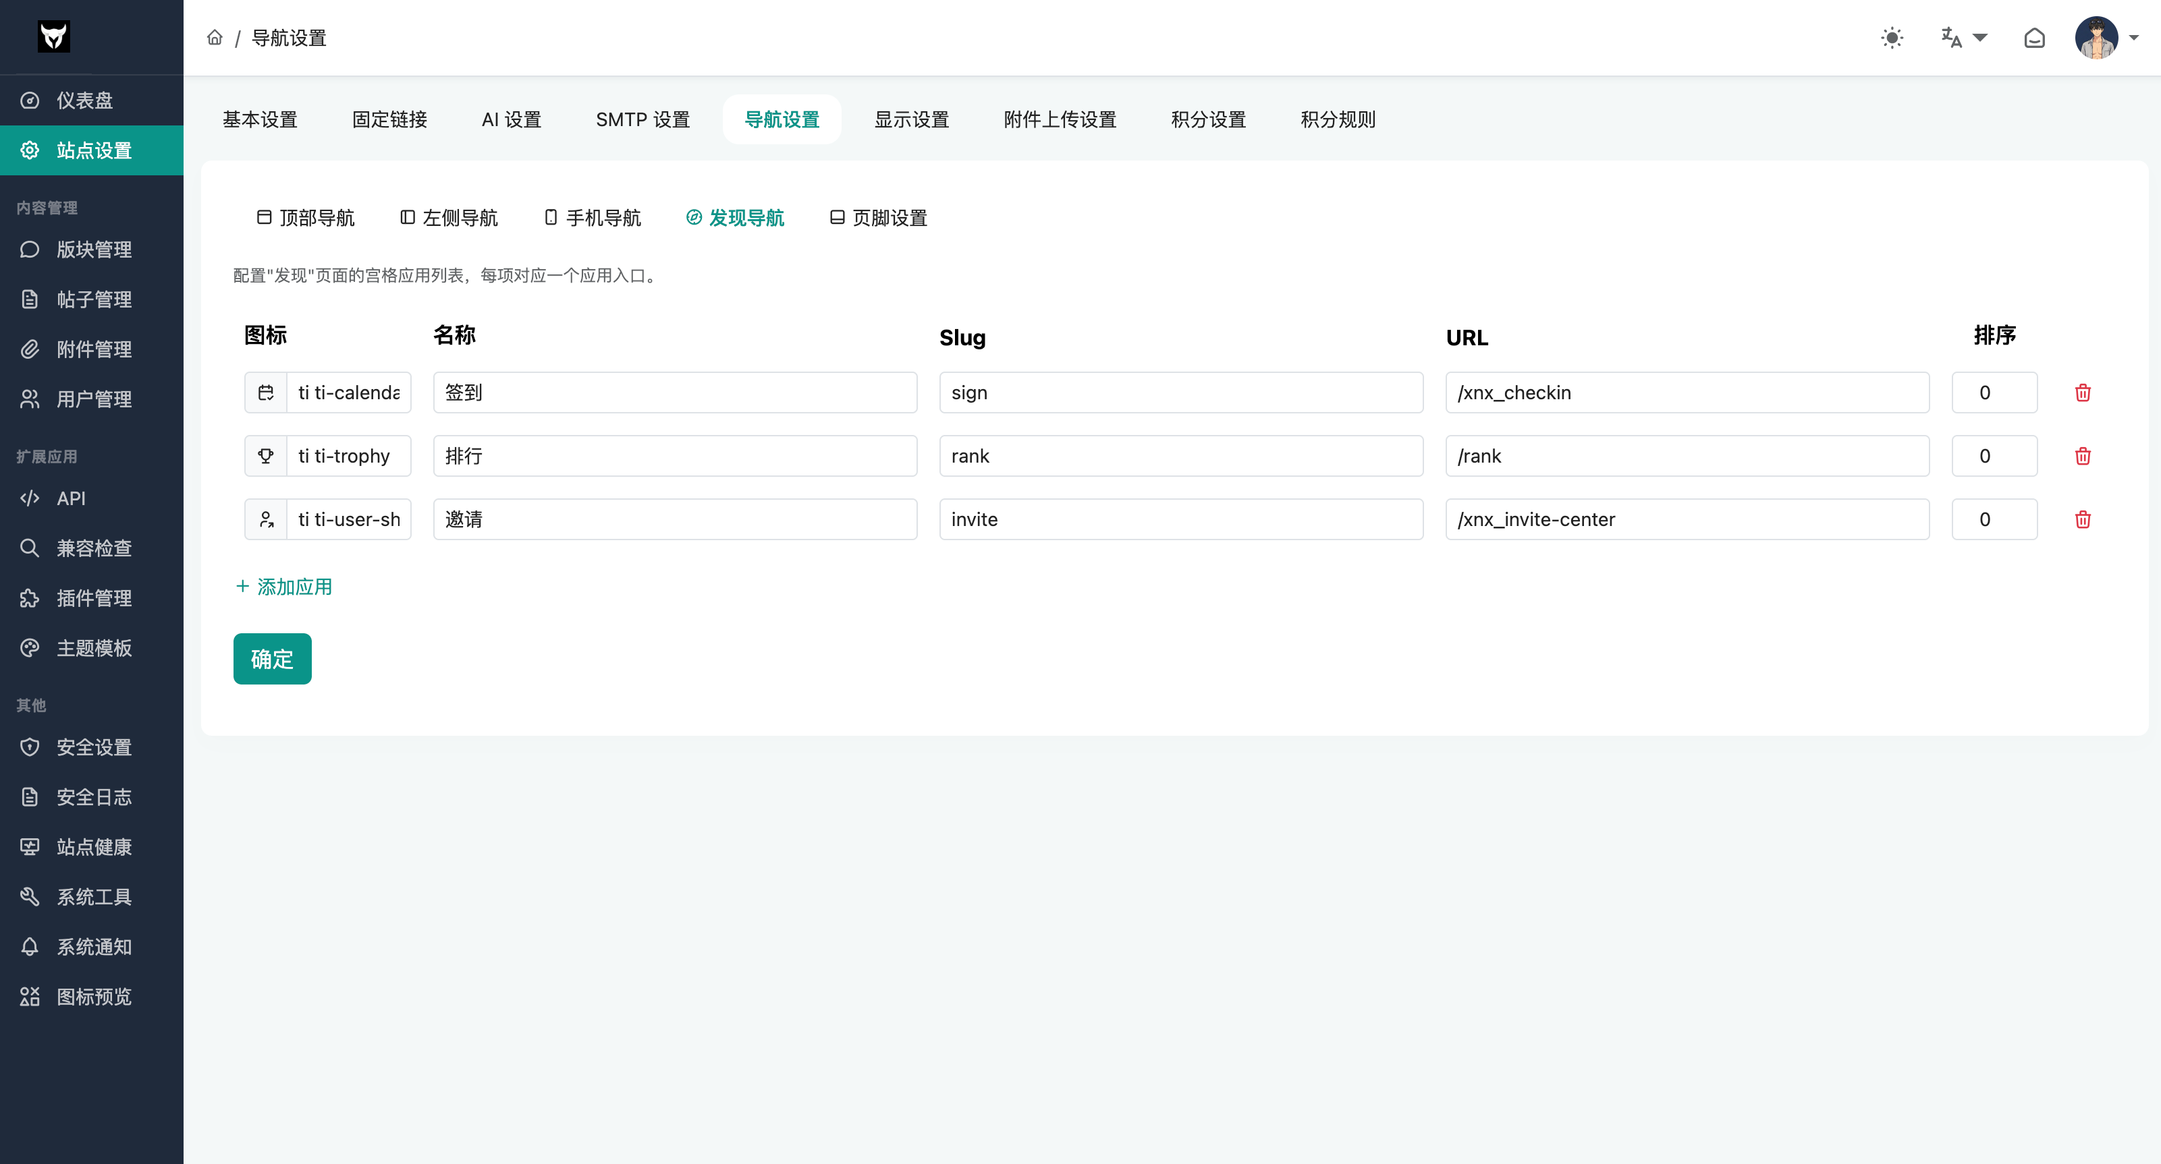Image resolution: width=2161 pixels, height=1164 pixels.
Task: Edit the 邀请 name field
Action: 676,519
